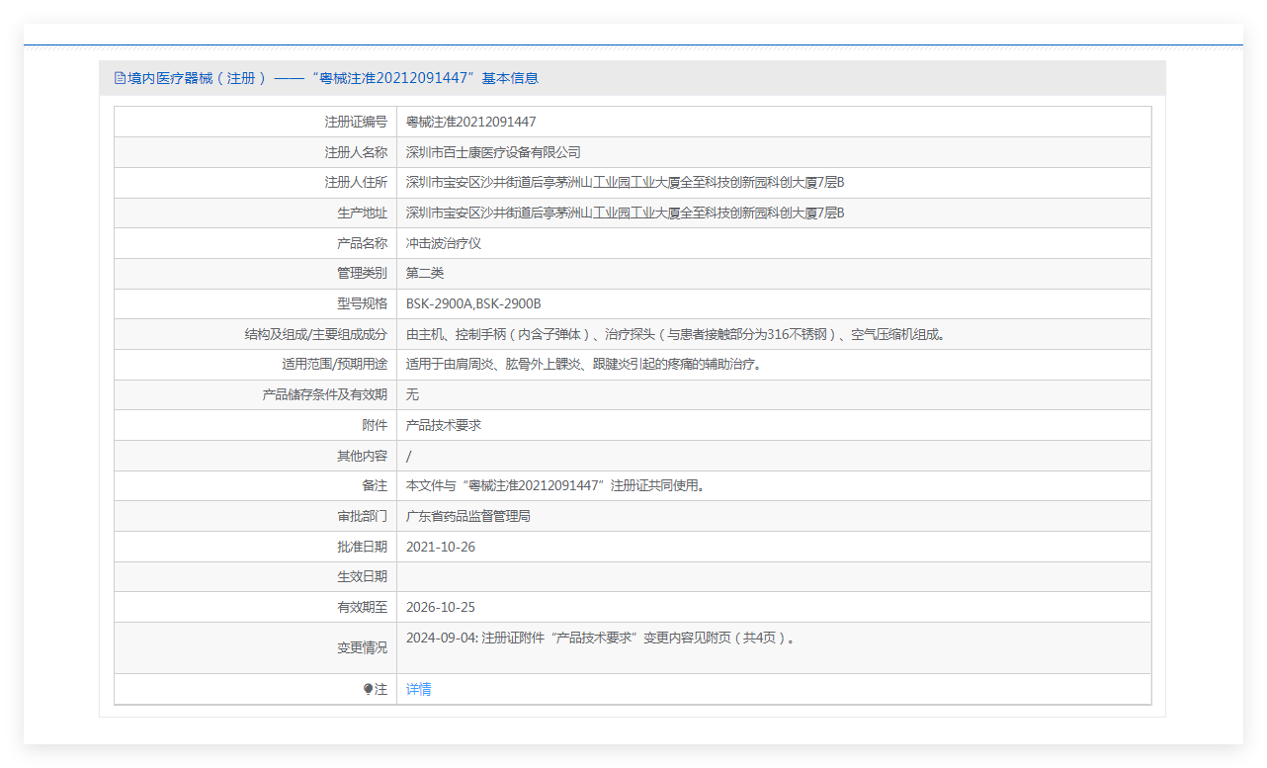Select the header title 境内医疗器械（注册）基本信息
1267x768 pixels.
(x=333, y=78)
